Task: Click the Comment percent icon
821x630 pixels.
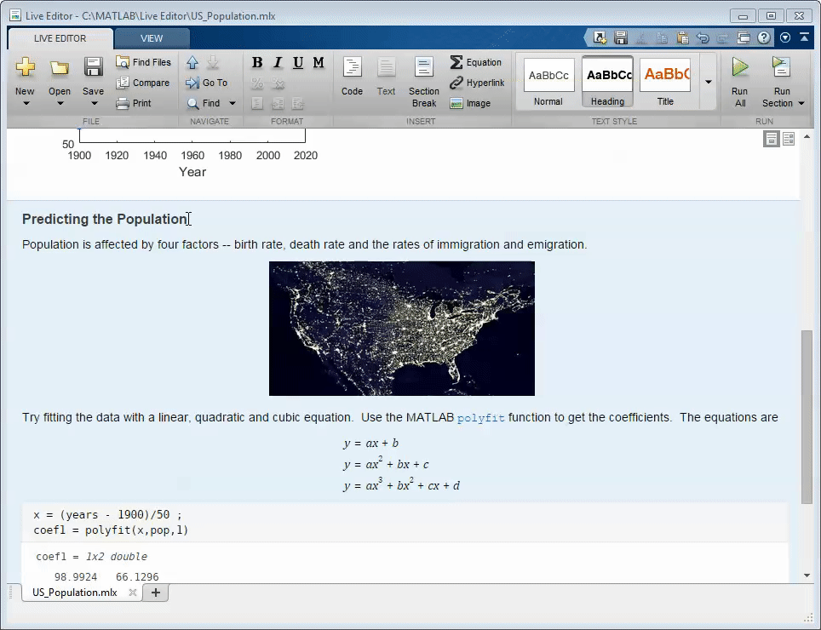Action: [x=257, y=83]
